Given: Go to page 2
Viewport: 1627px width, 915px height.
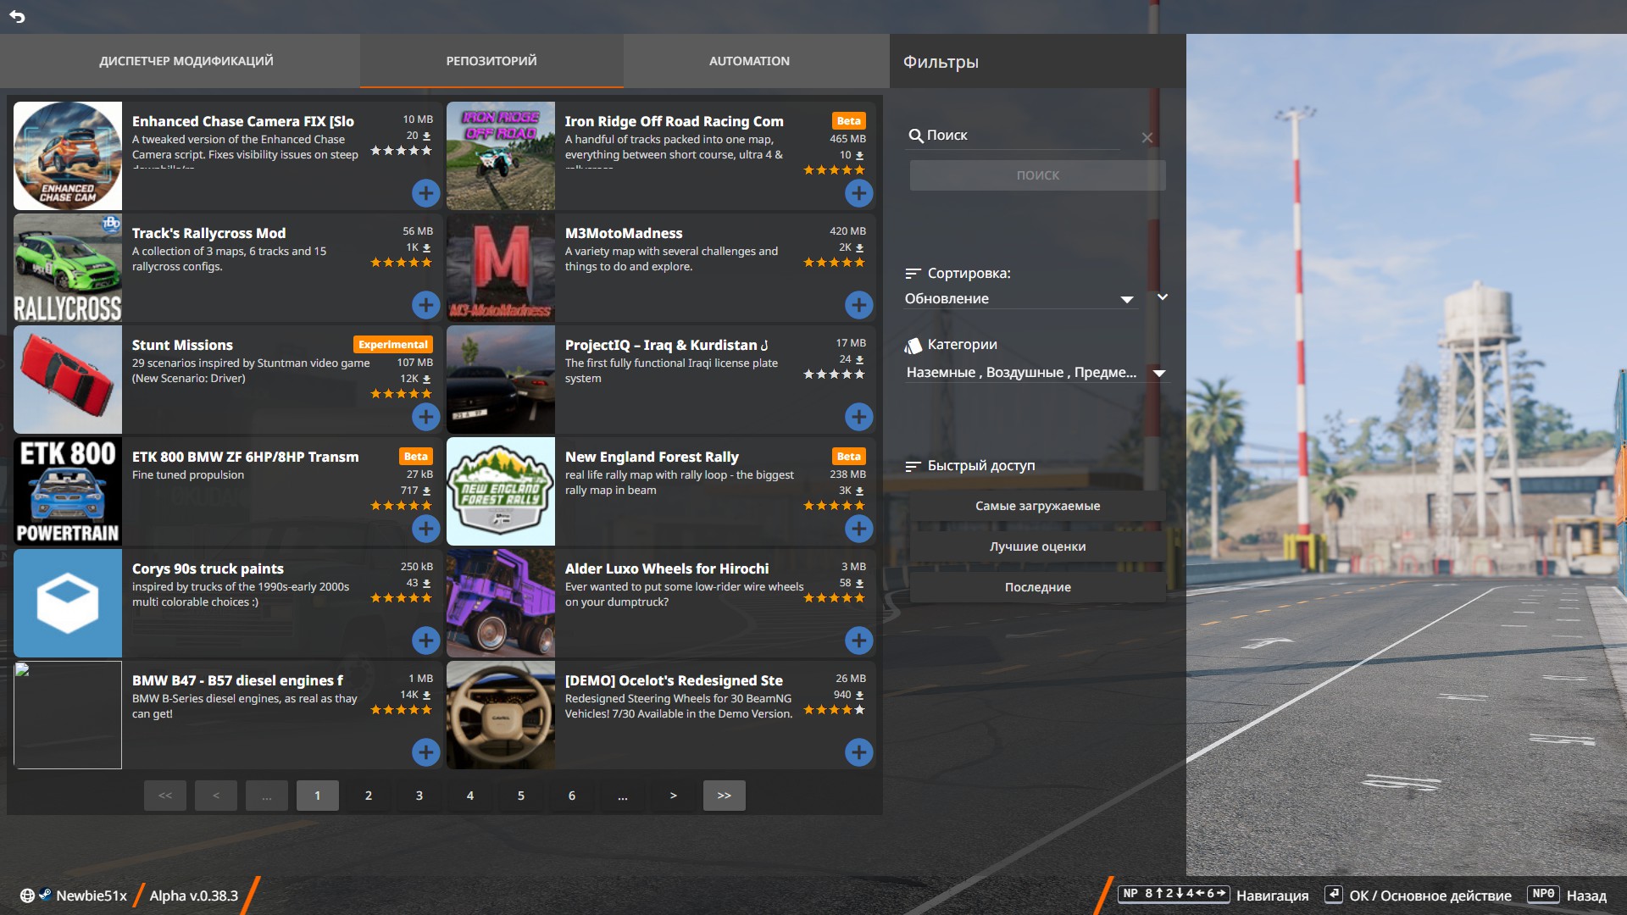Looking at the screenshot, I should tap(369, 796).
